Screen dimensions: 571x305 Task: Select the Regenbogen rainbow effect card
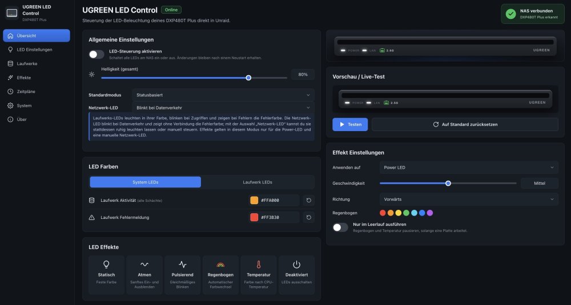tap(220, 275)
